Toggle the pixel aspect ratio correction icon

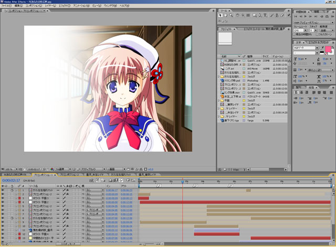[x=128, y=169]
